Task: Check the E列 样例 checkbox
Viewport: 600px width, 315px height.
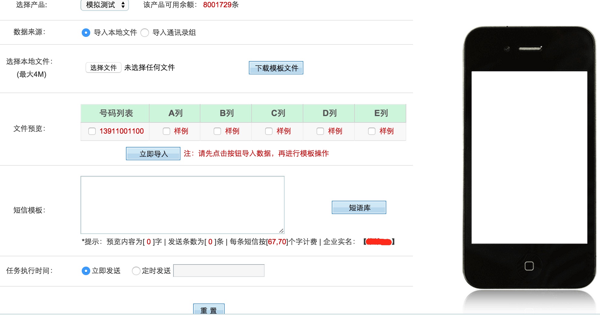Action: tap(372, 131)
